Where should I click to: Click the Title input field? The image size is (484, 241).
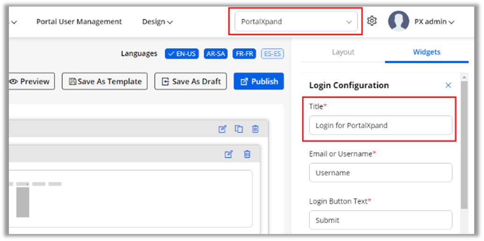coord(380,125)
